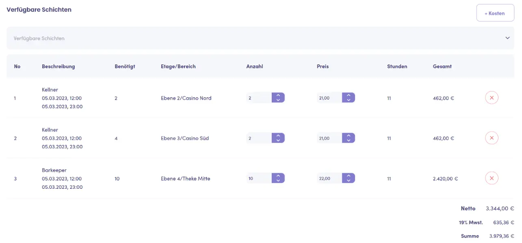Click the dropdown chevron arrow
Screen dimensions: 522x243
click(x=507, y=38)
